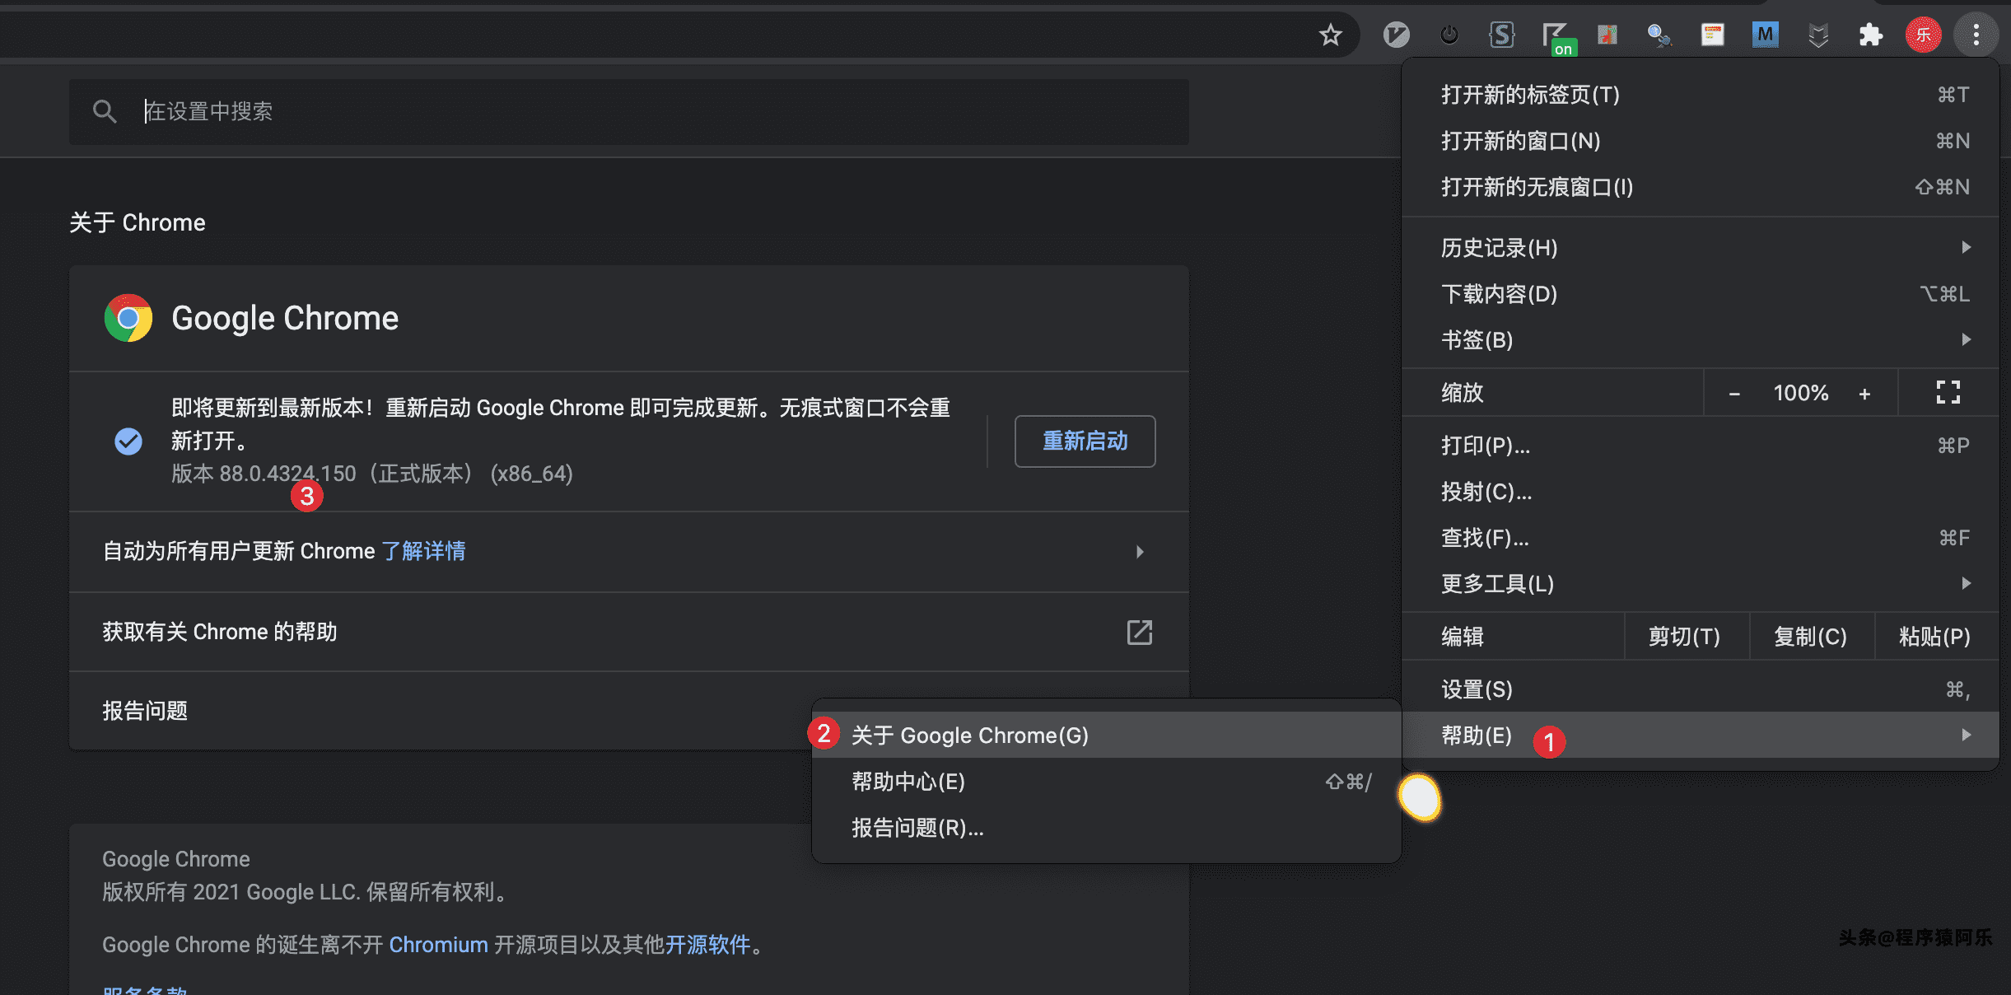2011x995 pixels.
Task: Zoom in with the plus button
Action: point(1864,393)
